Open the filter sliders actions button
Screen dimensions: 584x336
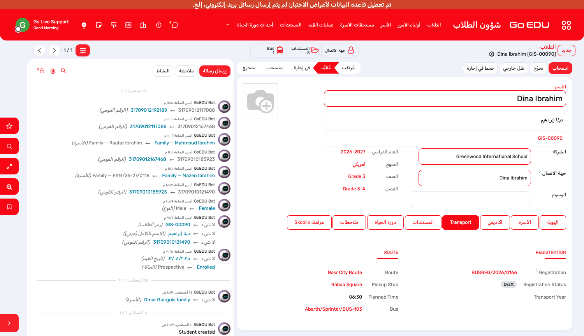click(x=83, y=50)
